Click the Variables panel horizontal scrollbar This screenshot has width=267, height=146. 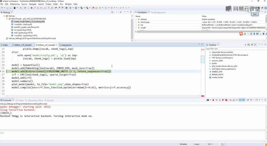tap(200, 32)
